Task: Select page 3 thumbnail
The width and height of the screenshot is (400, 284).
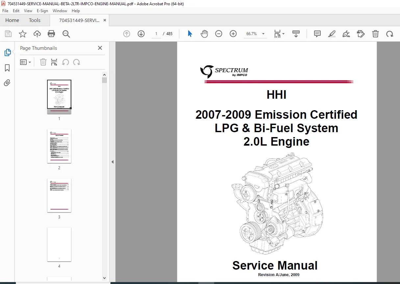Action: [x=59, y=195]
